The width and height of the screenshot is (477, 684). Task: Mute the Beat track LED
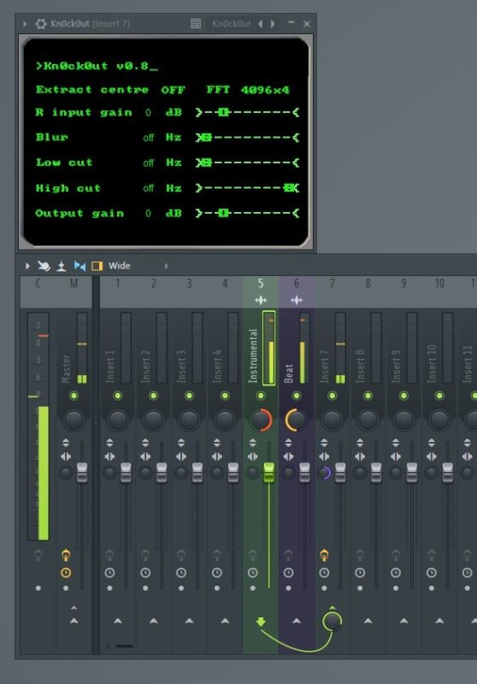[x=297, y=396]
